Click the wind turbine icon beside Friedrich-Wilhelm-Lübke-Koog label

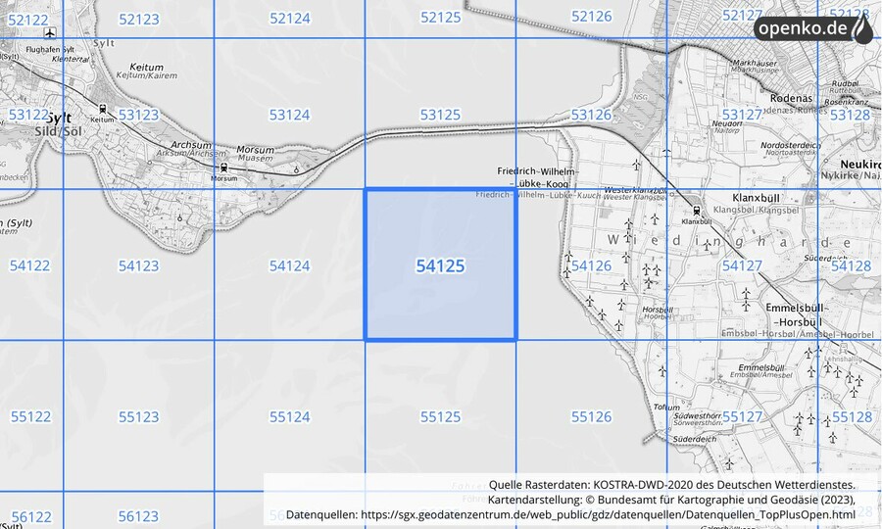636,165
